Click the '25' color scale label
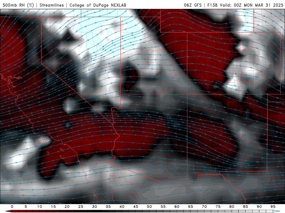The height and width of the screenshot is (213, 285). [81, 207]
